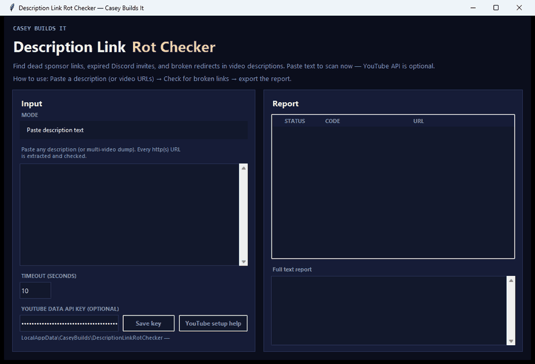
Task: Click the YouTube Data API key field
Action: click(69, 323)
